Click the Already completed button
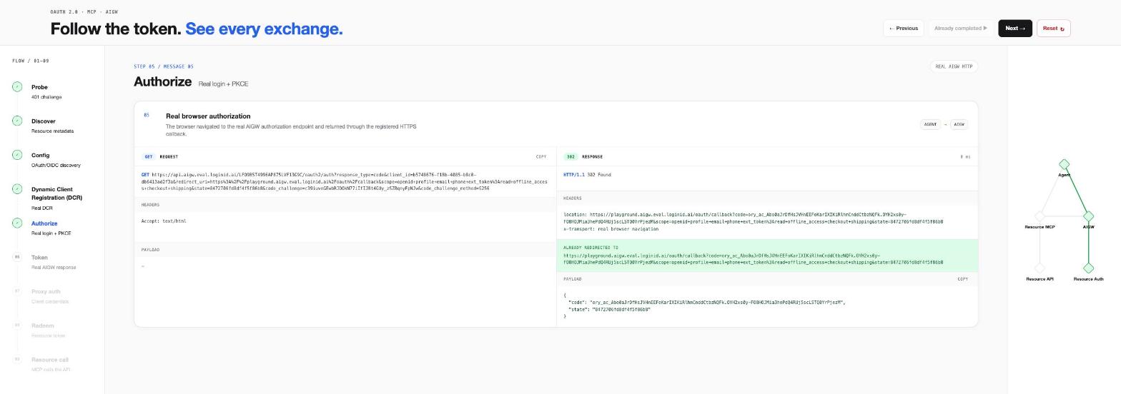The image size is (1121, 394). click(x=961, y=29)
